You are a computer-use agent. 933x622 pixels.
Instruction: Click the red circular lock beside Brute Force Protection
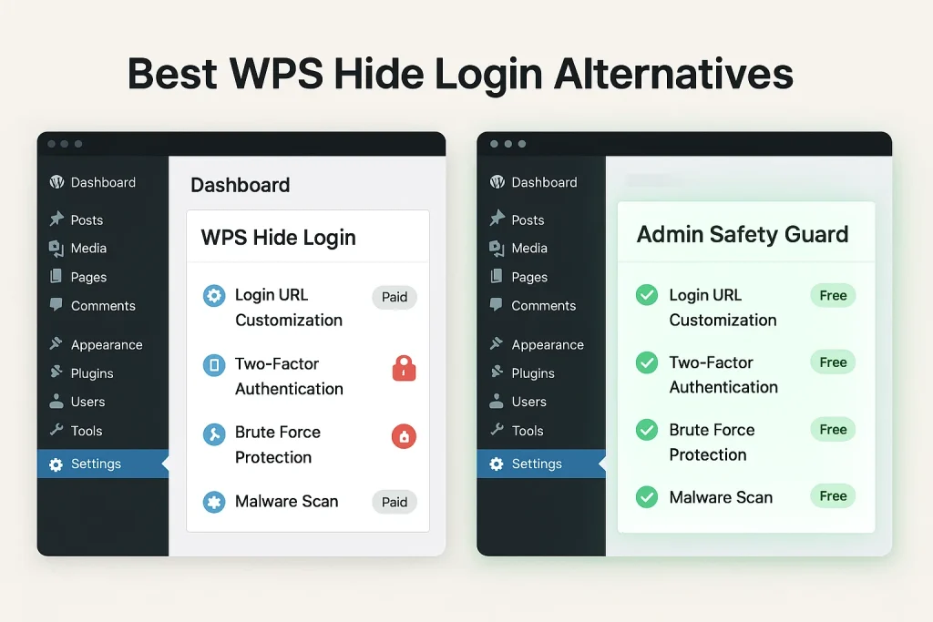coord(404,436)
